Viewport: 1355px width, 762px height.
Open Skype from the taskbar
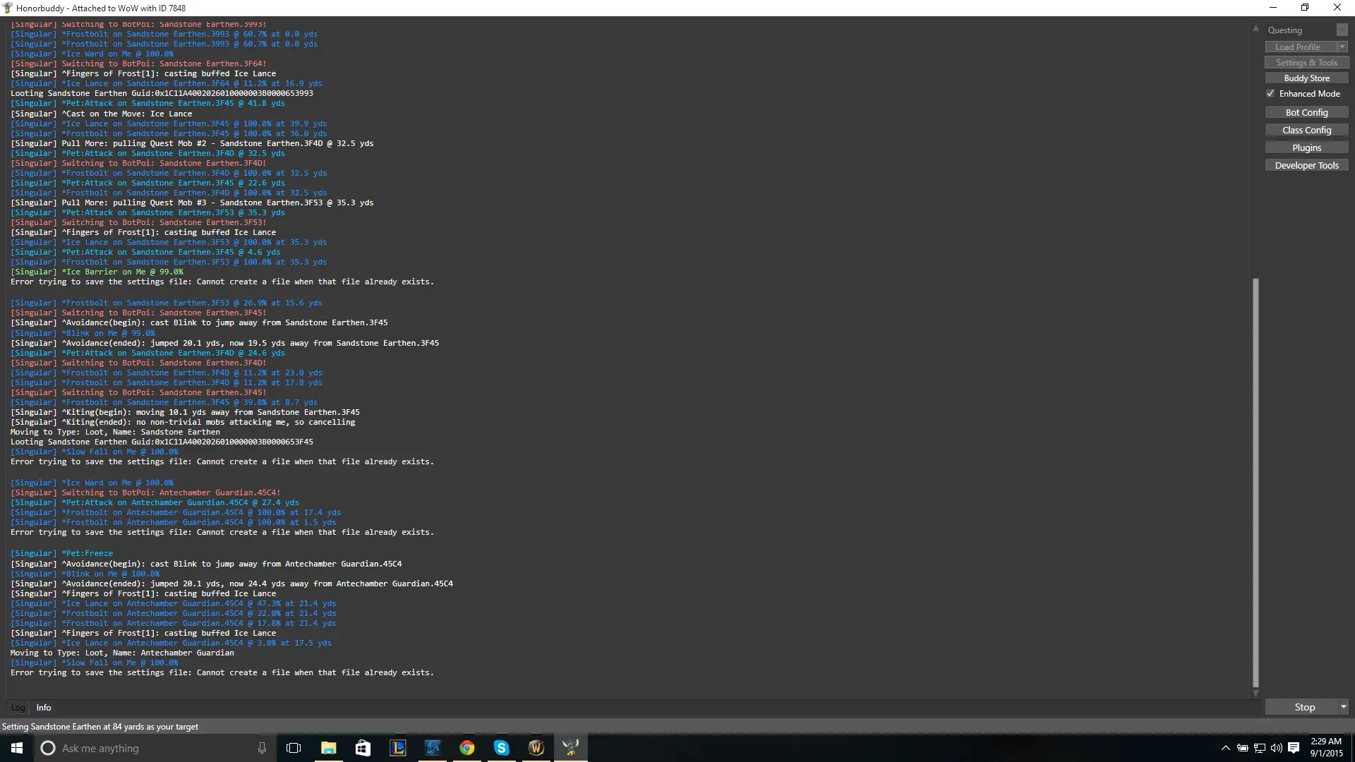point(502,748)
